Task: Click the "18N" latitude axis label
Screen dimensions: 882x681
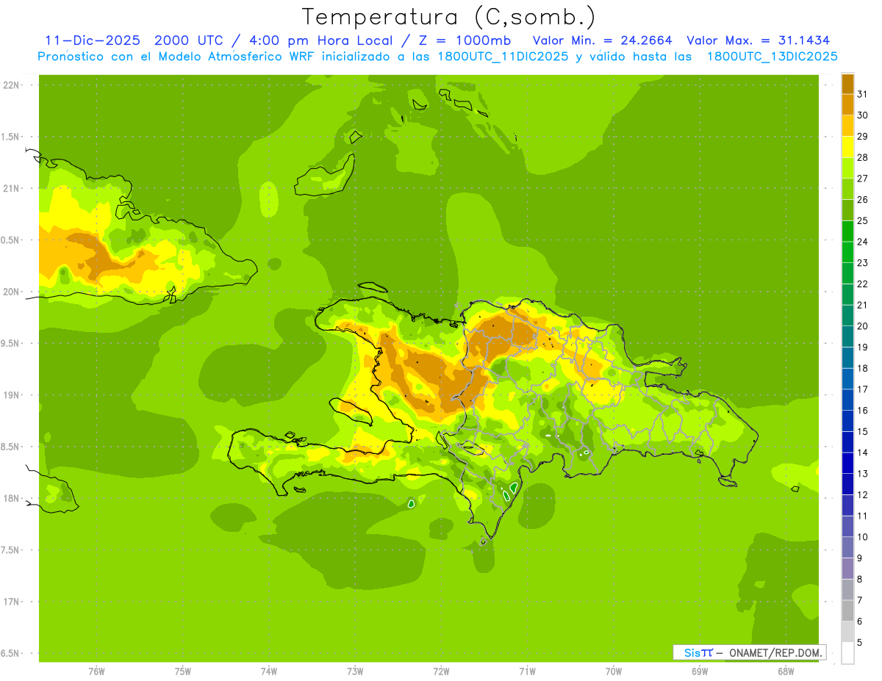Action: 11,499
